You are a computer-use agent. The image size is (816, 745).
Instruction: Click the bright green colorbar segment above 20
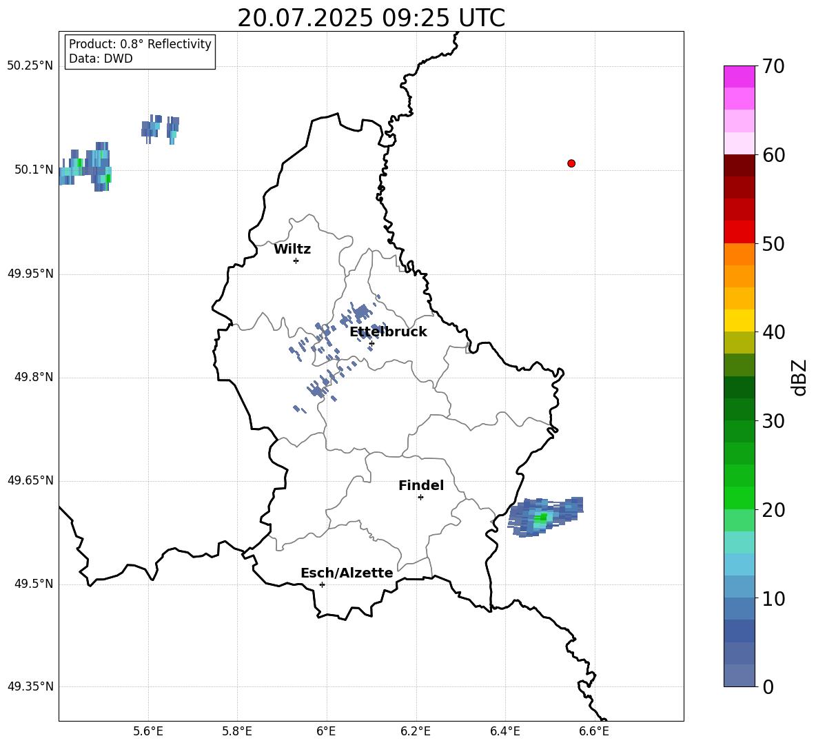(x=739, y=498)
